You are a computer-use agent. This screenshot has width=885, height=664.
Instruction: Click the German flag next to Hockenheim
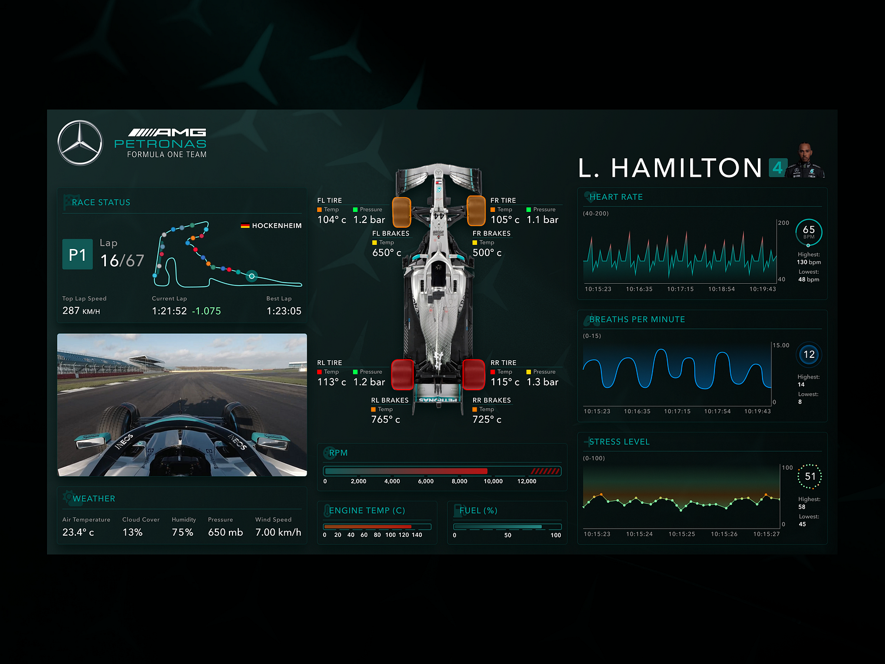point(245,225)
